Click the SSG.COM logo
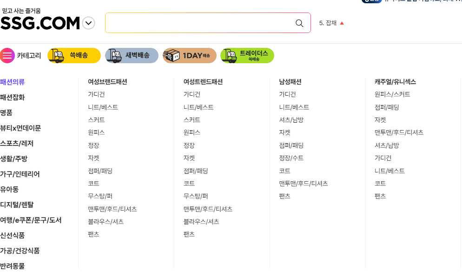 pyautogui.click(x=40, y=23)
